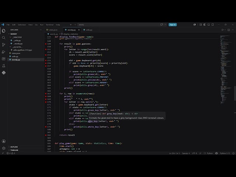Open the Source Control view
The image size is (236, 177).
[4, 45]
